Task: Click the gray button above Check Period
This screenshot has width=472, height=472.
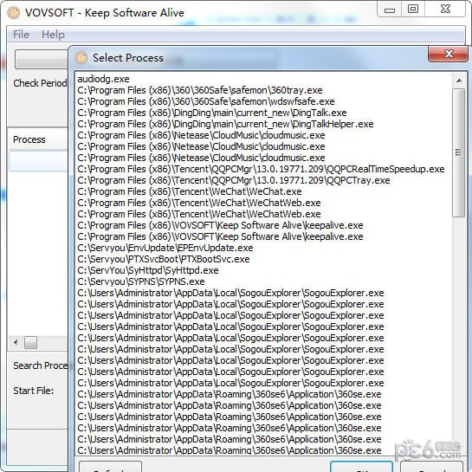Action: 42,59
